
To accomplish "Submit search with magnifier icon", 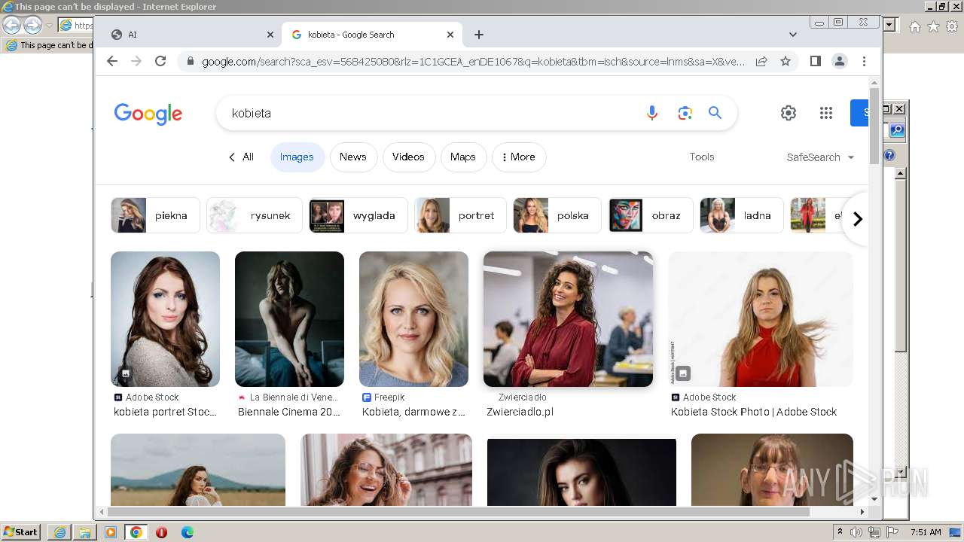I will coord(715,113).
